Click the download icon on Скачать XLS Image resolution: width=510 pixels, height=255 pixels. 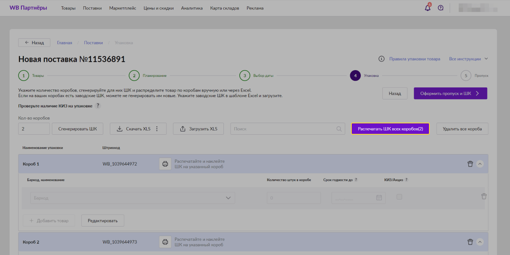tap(120, 128)
